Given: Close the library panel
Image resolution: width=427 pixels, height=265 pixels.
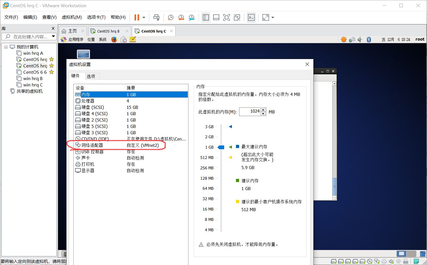Looking at the screenshot, I should coord(53,29).
